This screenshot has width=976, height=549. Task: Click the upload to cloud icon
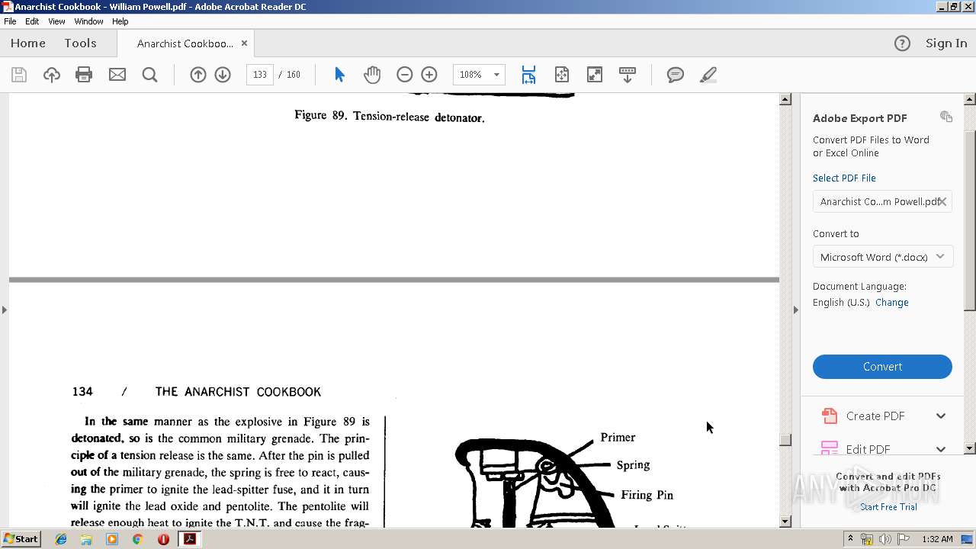52,75
